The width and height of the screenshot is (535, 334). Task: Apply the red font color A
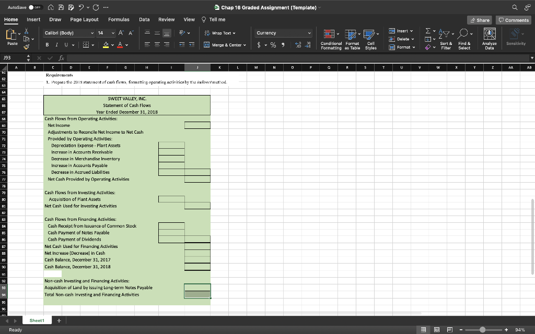[120, 45]
